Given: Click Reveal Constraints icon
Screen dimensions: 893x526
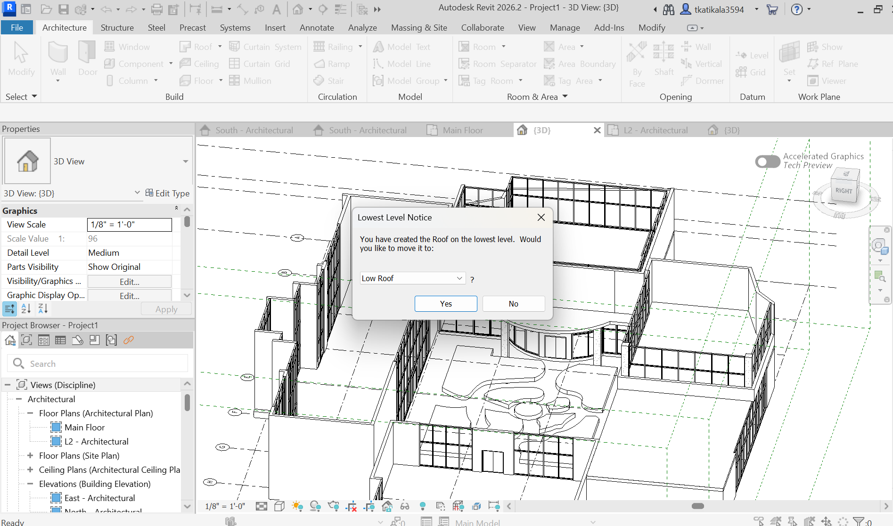Looking at the screenshot, I should coord(494,506).
